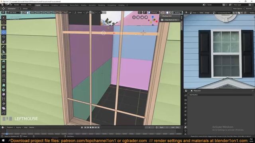255x143 pixels.
Task: Expand the Overlays dropdown arrow
Action: point(159,13)
